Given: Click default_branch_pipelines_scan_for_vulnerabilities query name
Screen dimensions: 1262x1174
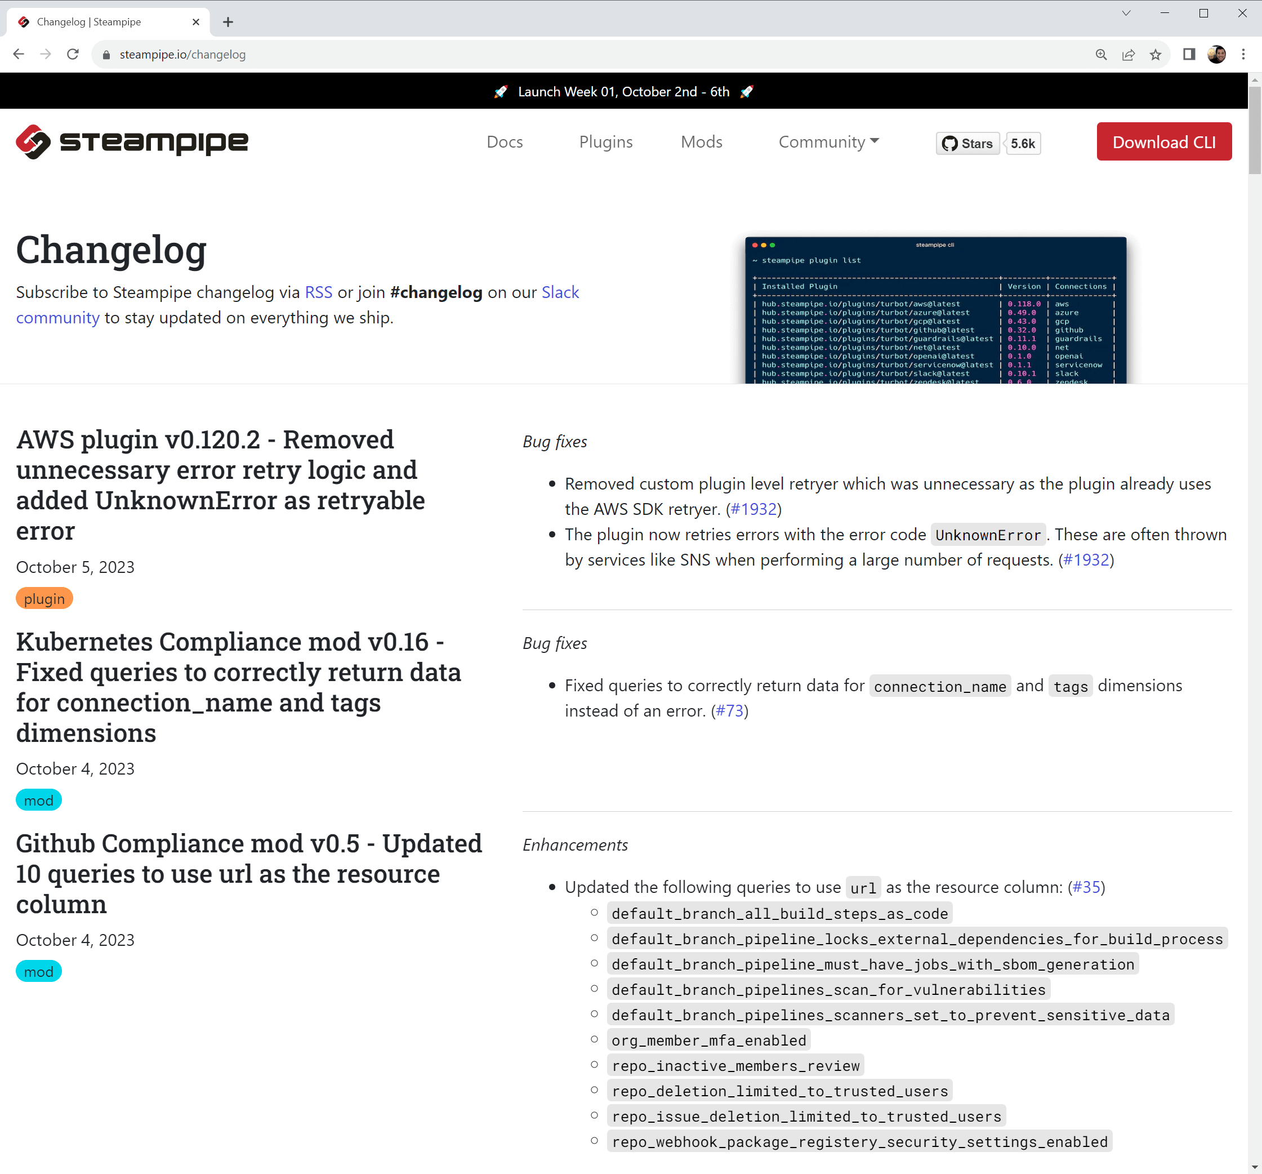Looking at the screenshot, I should click(x=828, y=989).
